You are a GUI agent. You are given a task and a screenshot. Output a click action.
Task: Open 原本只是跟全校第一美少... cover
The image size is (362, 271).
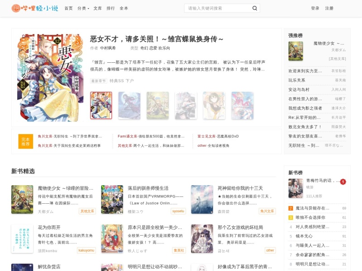pyautogui.click(x=112, y=239)
